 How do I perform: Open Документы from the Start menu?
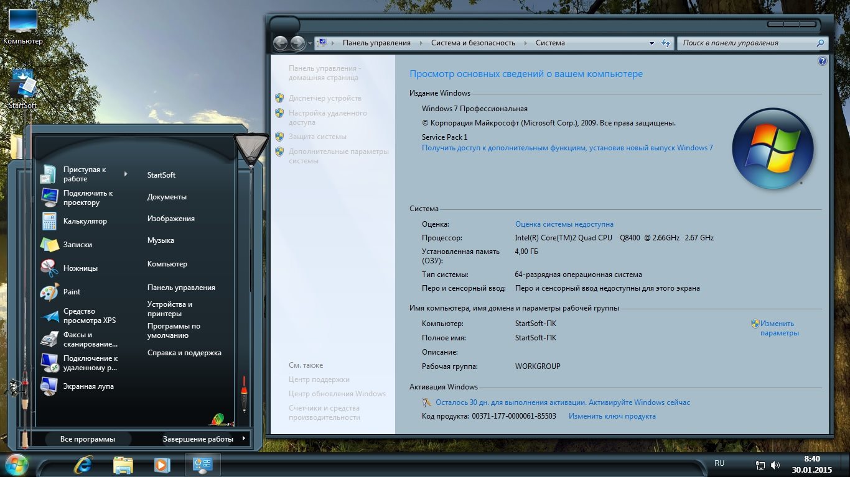[x=167, y=197]
